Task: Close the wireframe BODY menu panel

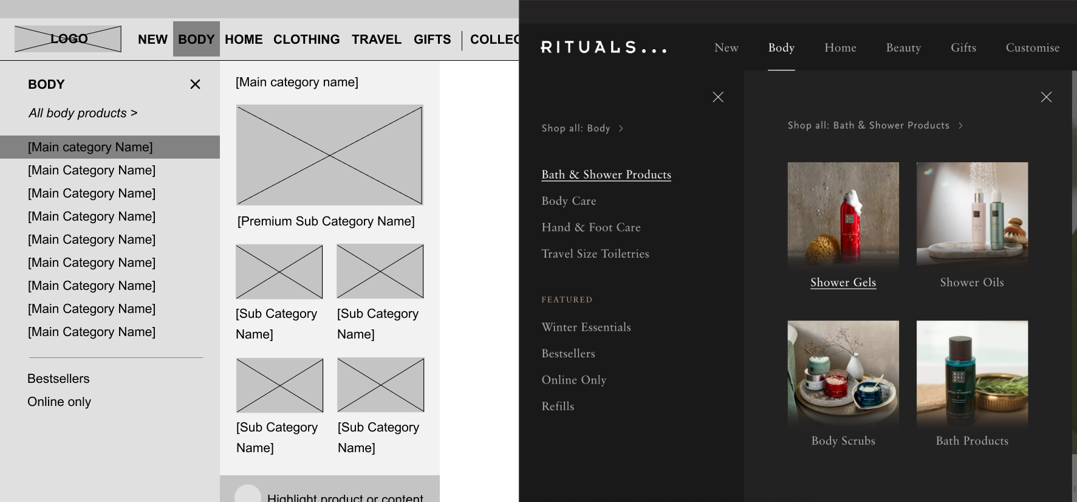Action: click(x=195, y=84)
